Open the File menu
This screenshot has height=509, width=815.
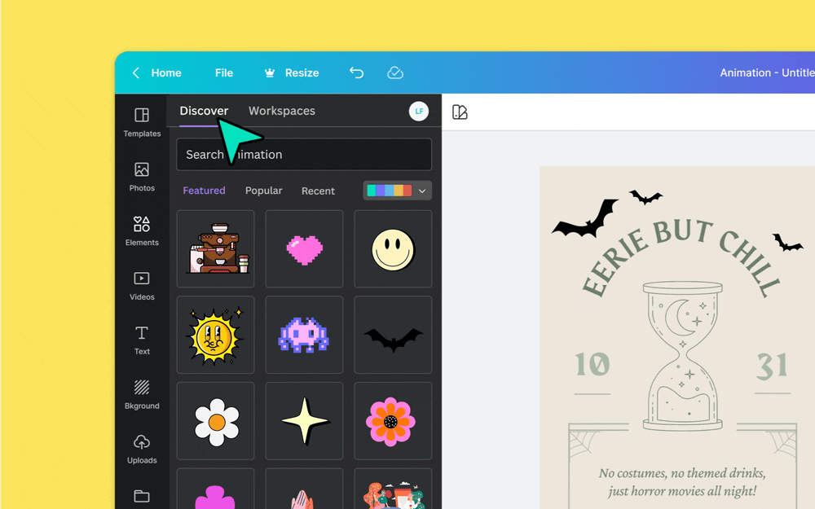pos(224,72)
